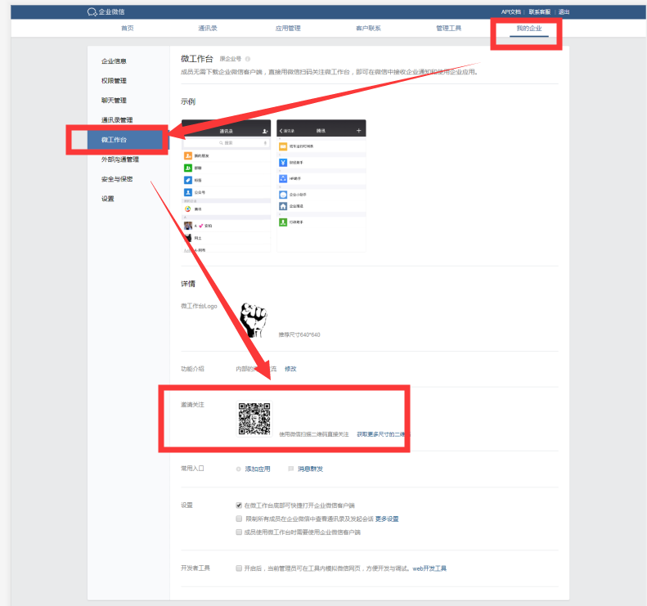
Task: Click the colorful Tencent logo in the contacts preview
Action: tap(188, 209)
